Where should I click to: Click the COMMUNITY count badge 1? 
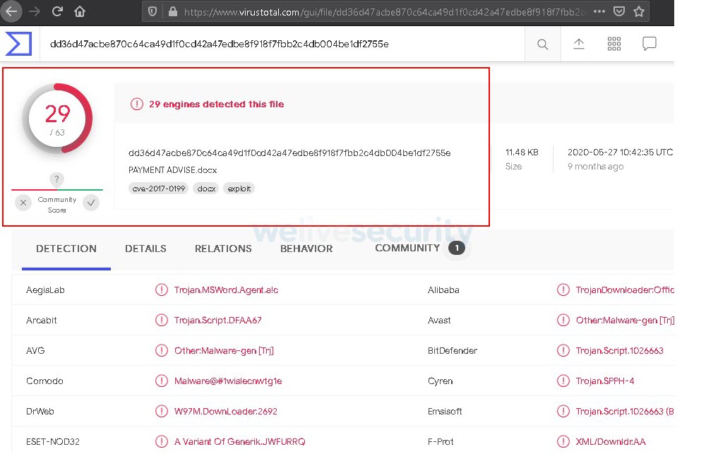pyautogui.click(x=457, y=248)
